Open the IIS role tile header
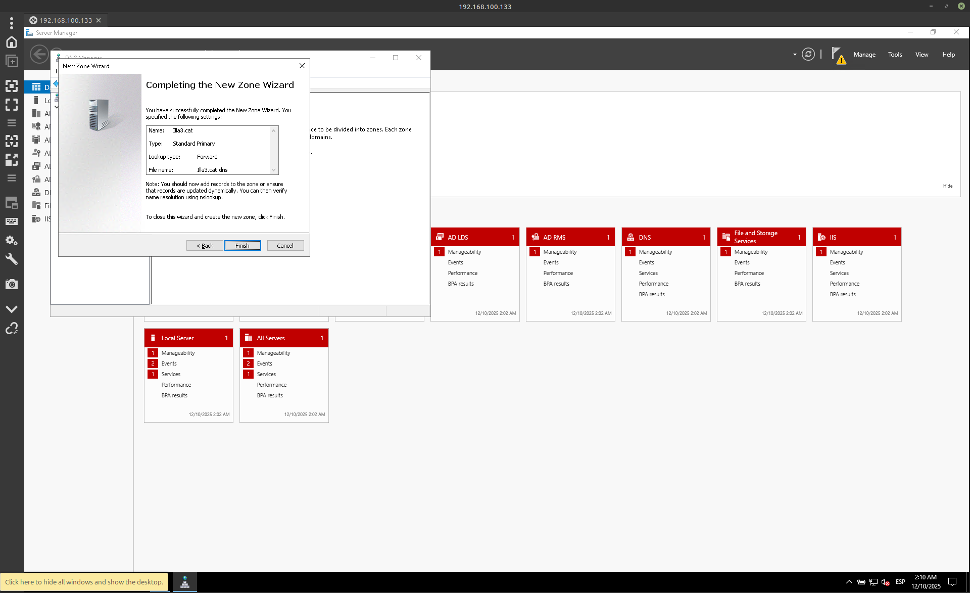The image size is (970, 593). [x=856, y=237]
